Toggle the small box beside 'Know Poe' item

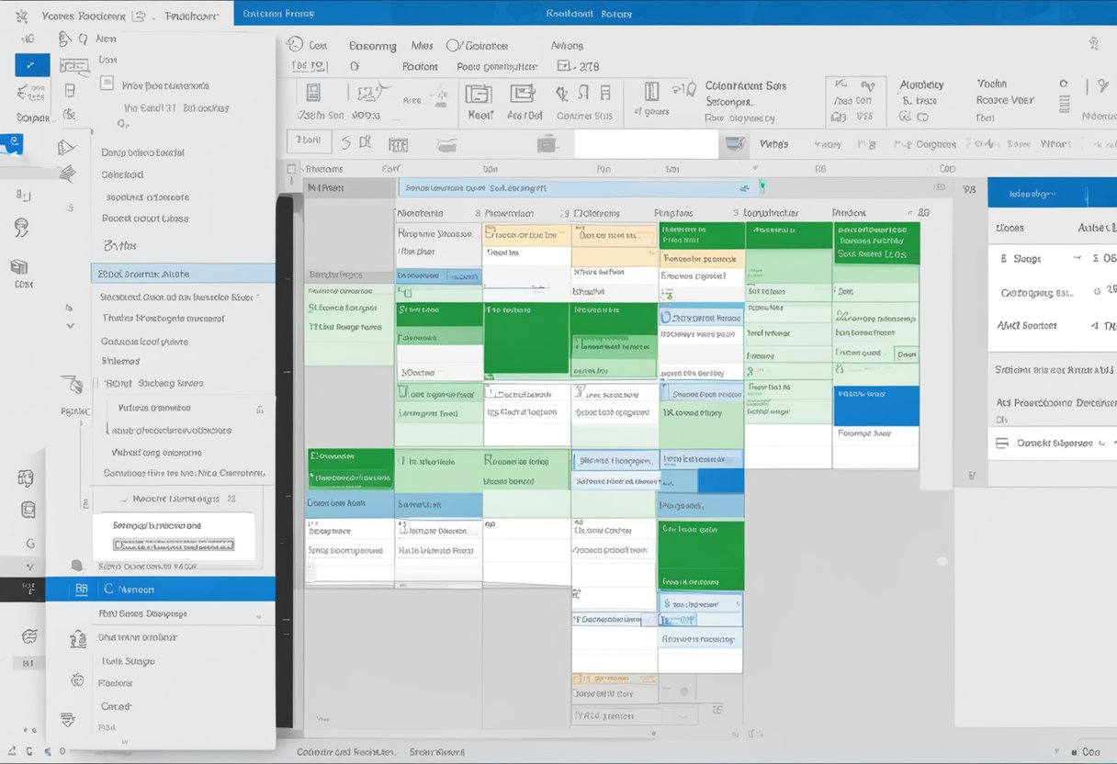107,84
